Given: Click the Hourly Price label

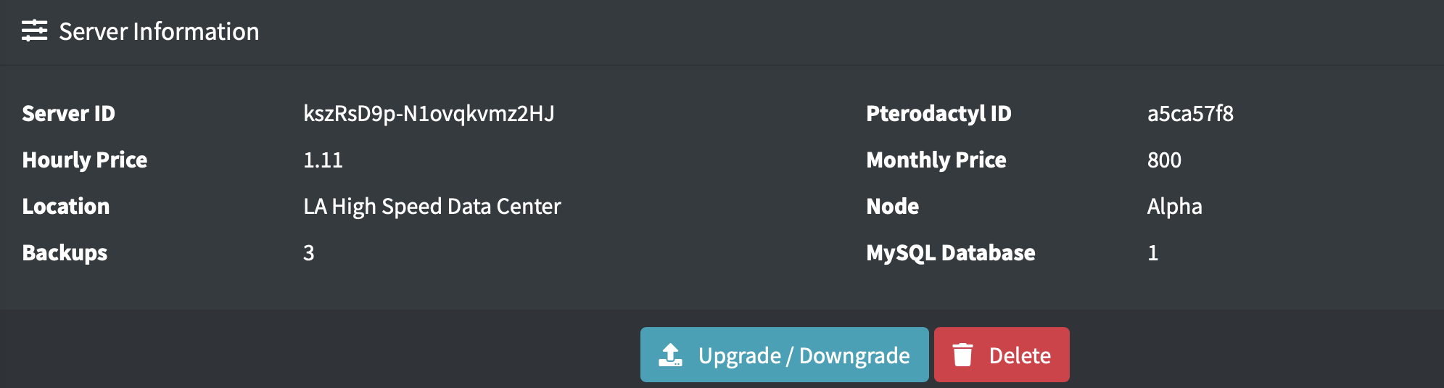Looking at the screenshot, I should 84,160.
